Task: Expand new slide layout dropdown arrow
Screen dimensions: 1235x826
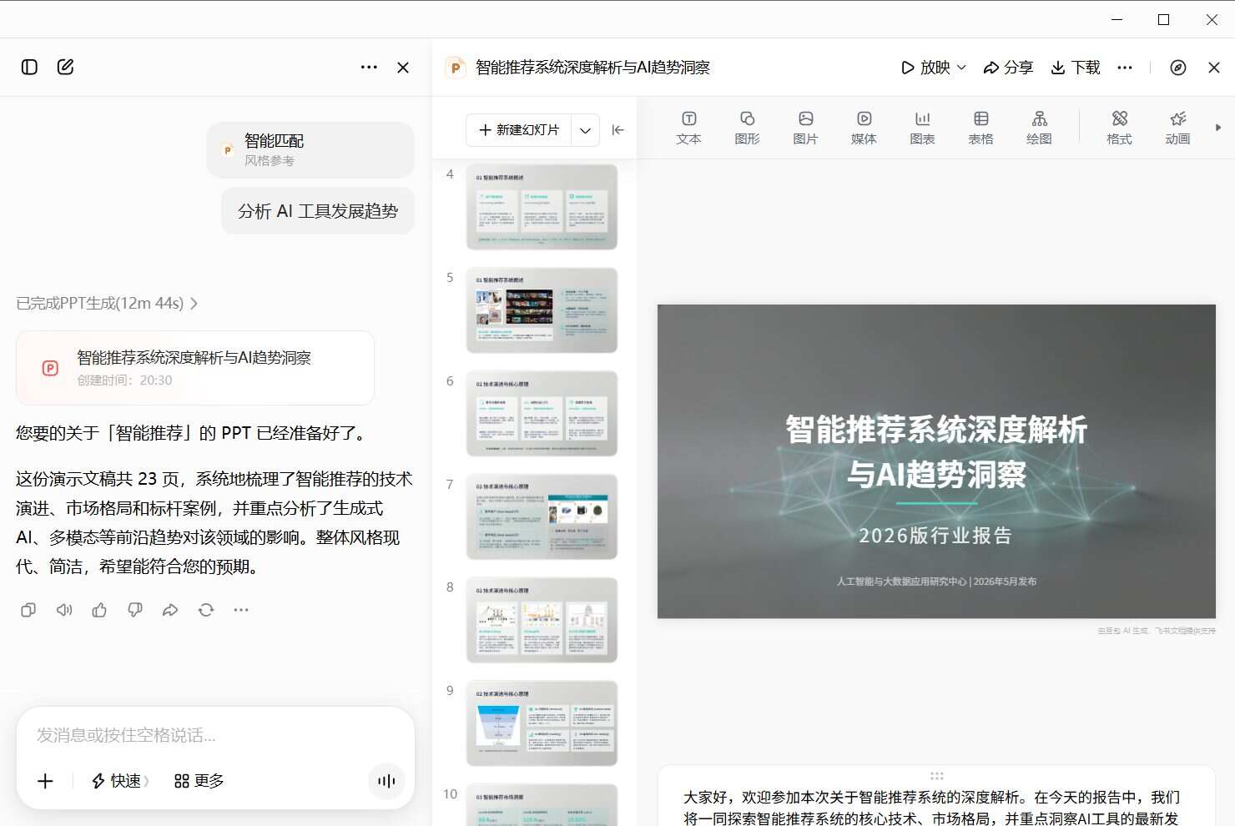Action: (585, 130)
